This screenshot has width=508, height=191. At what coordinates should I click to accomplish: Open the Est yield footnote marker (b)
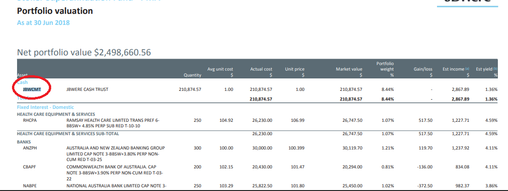pos(497,69)
